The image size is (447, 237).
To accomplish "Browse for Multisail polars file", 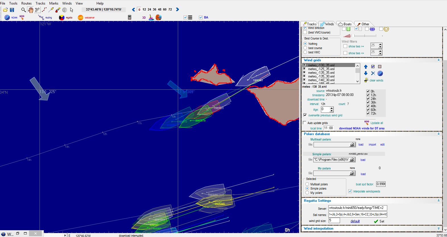I will coord(352,145).
